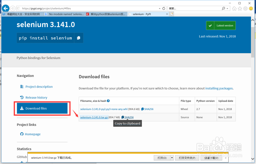Click the Last released Nov 1, 2018 text
256x164 pixels.
pyautogui.click(x=217, y=36)
